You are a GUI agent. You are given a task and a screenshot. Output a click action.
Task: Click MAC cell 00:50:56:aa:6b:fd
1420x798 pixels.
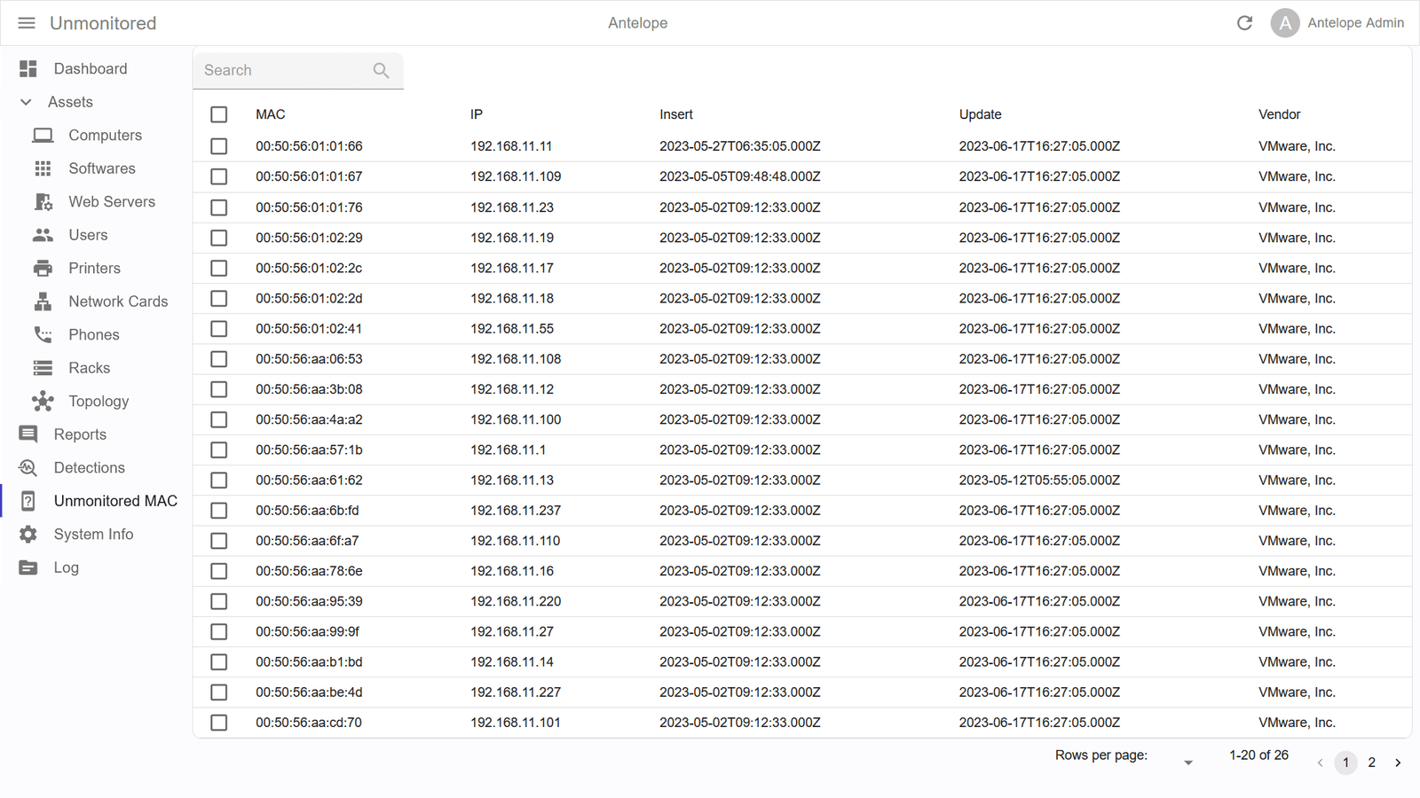[308, 511]
